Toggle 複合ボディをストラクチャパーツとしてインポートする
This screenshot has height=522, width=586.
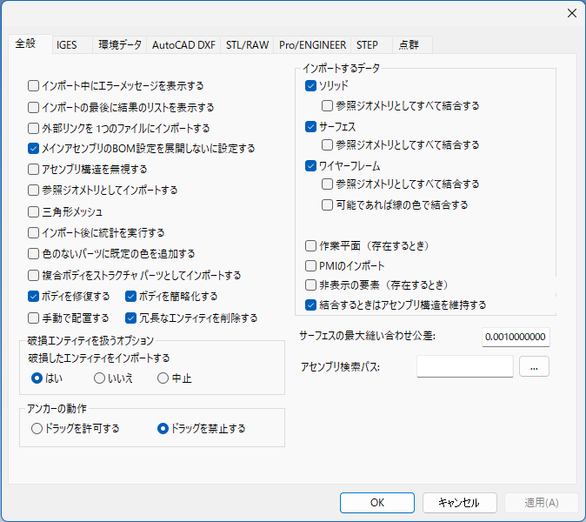[x=33, y=276]
